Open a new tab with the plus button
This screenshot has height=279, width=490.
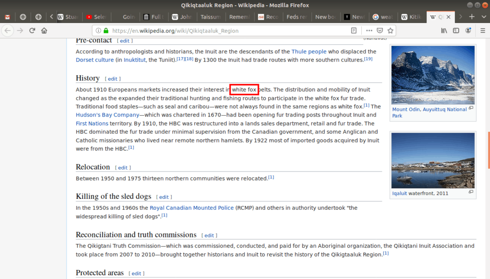coord(472,17)
